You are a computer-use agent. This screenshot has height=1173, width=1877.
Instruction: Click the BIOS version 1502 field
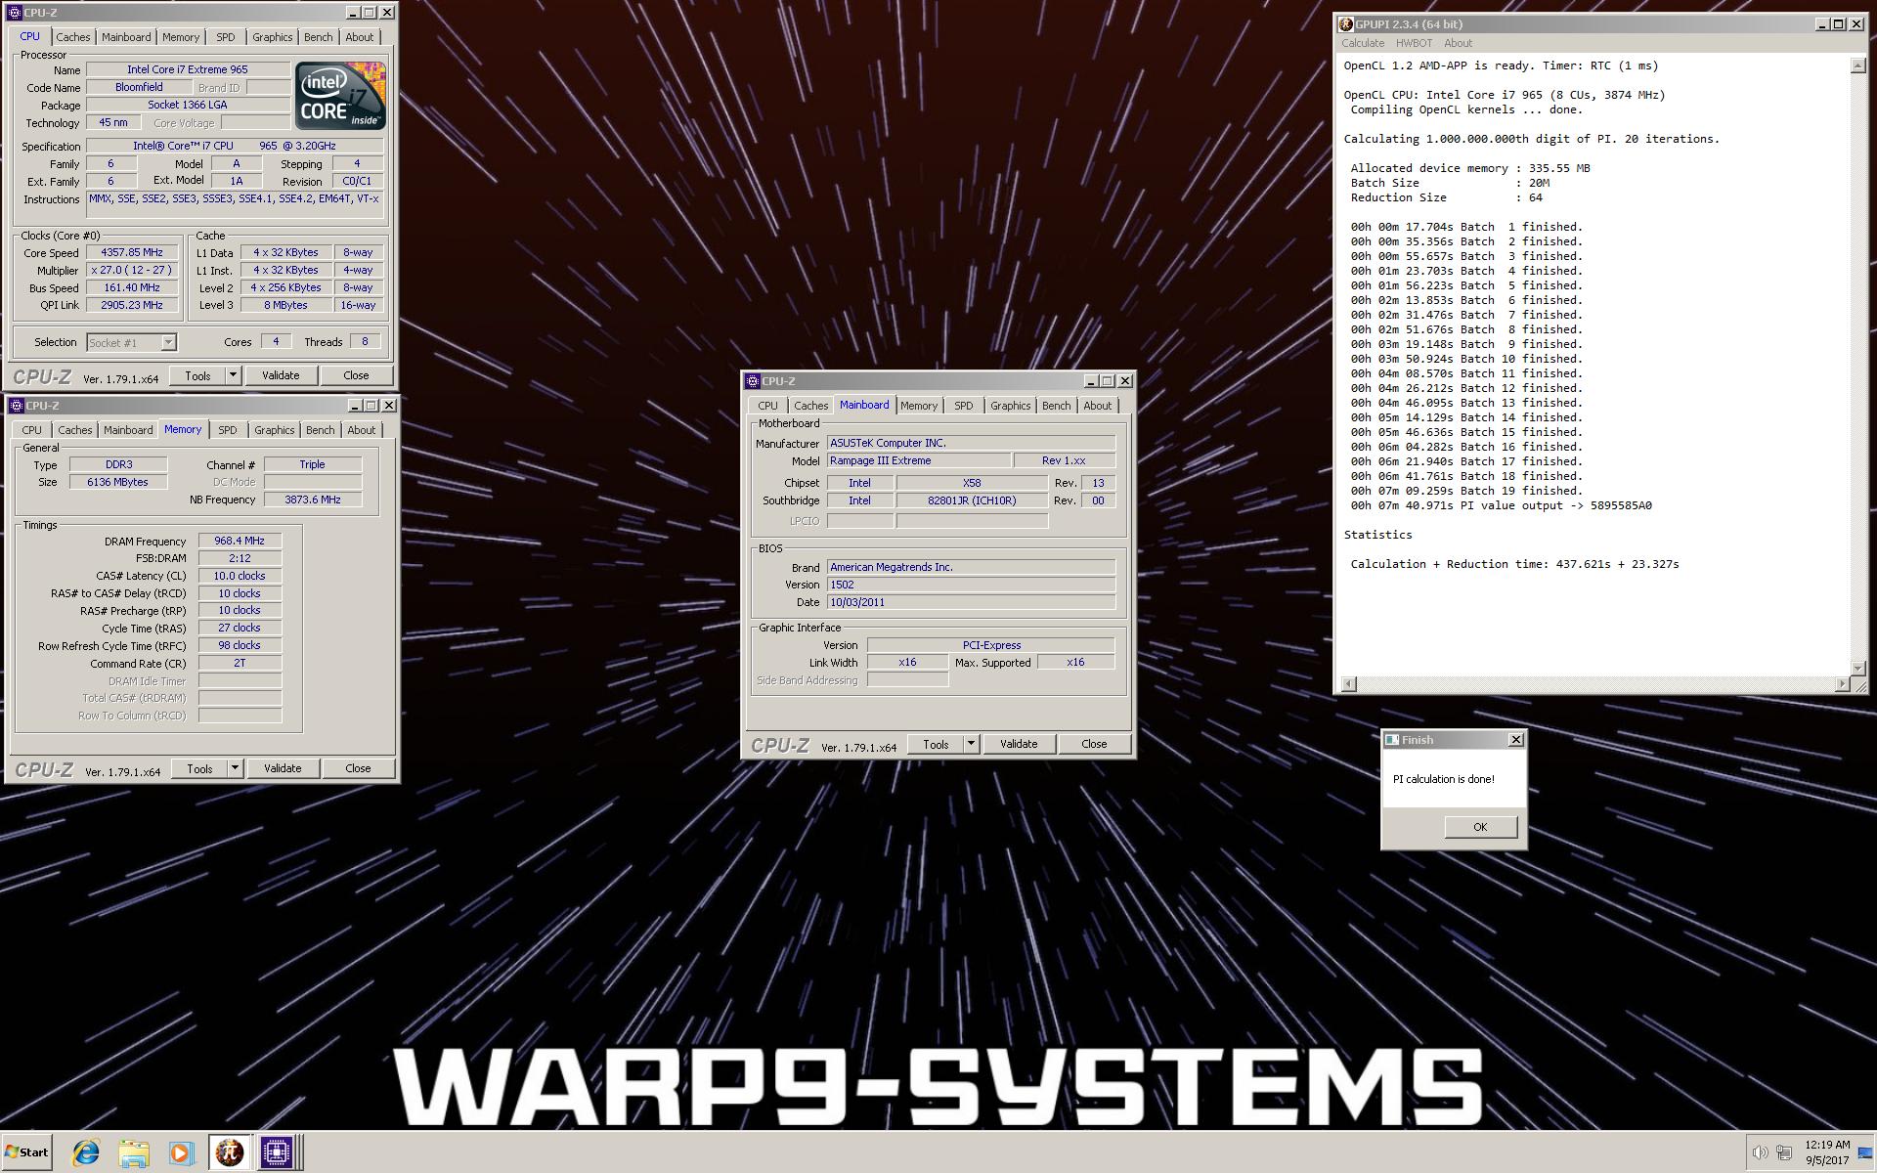[x=971, y=585]
